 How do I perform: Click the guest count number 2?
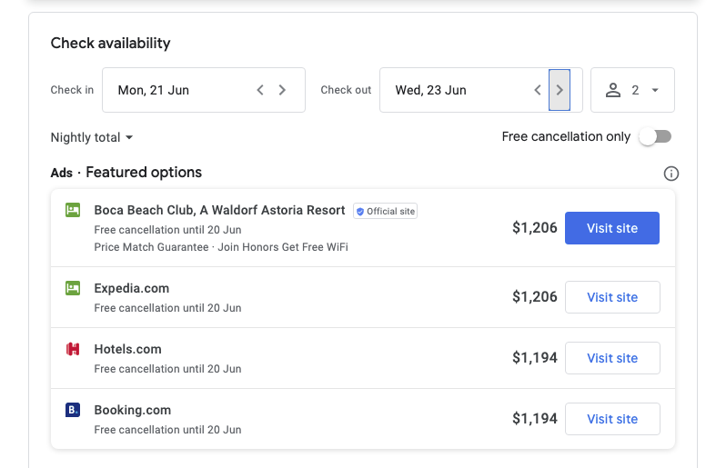point(635,90)
